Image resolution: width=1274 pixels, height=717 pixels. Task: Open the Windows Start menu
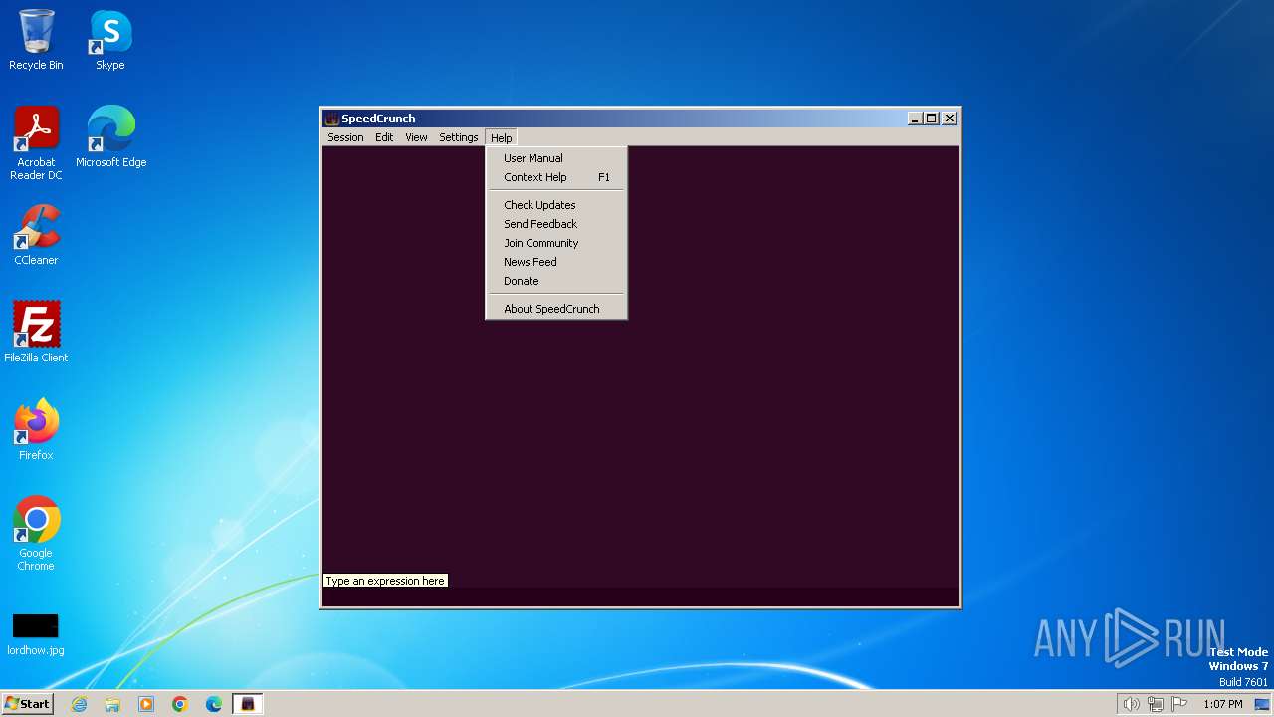tap(27, 704)
